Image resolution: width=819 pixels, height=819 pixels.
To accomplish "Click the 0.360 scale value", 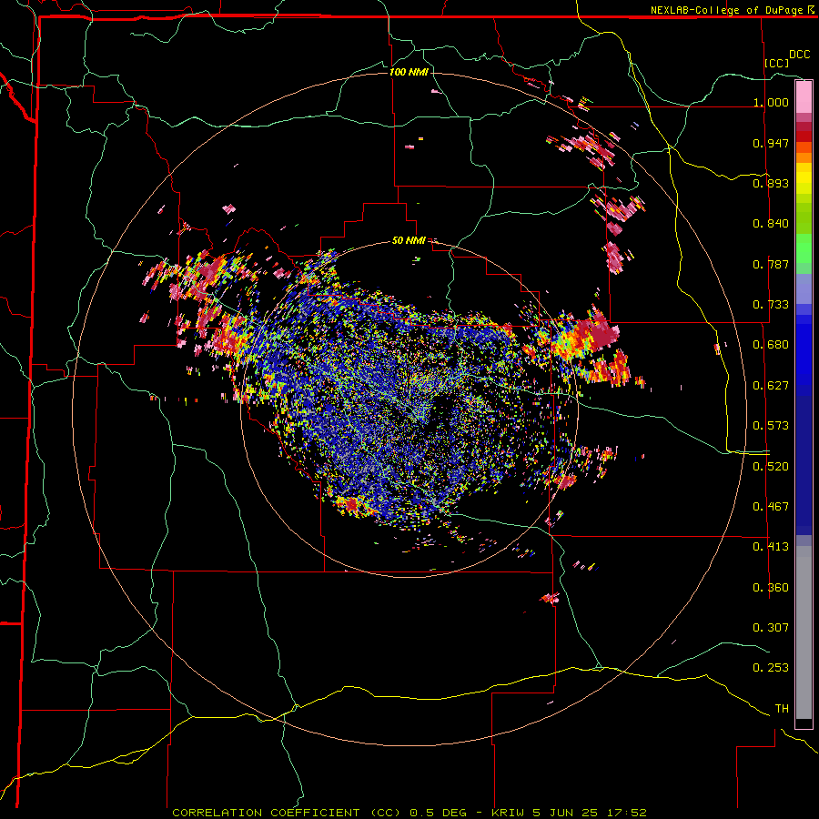I will coord(771,588).
